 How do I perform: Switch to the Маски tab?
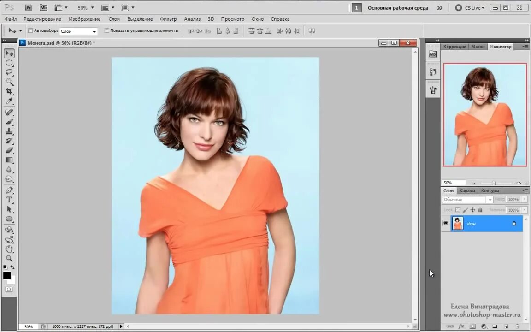pyautogui.click(x=478, y=47)
